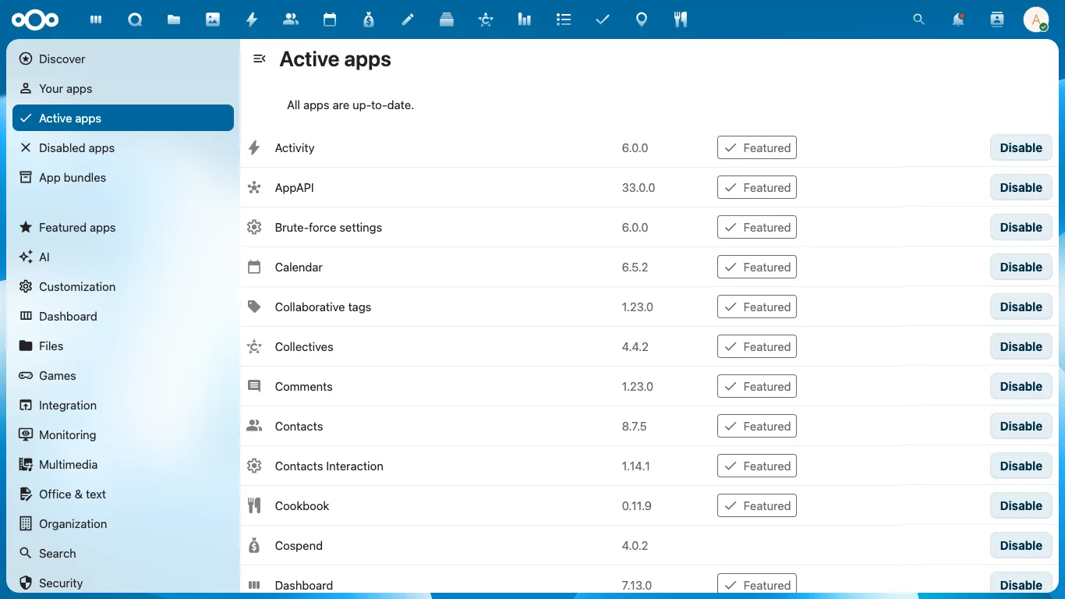The width and height of the screenshot is (1065, 599).
Task: Click the AppAPI app name in the list
Action: tap(295, 187)
